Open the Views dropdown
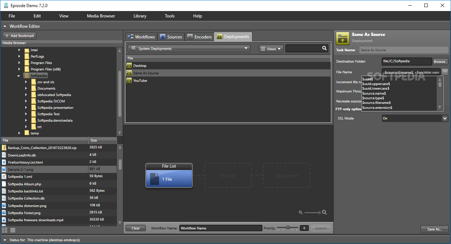 [x=271, y=49]
